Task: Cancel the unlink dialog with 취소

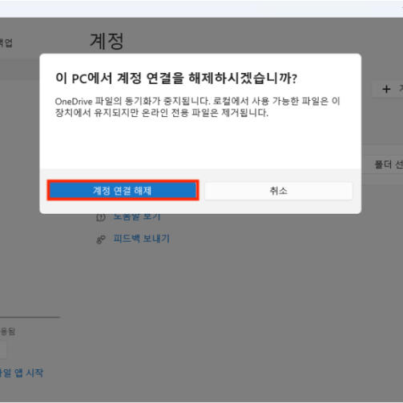Action: point(279,191)
